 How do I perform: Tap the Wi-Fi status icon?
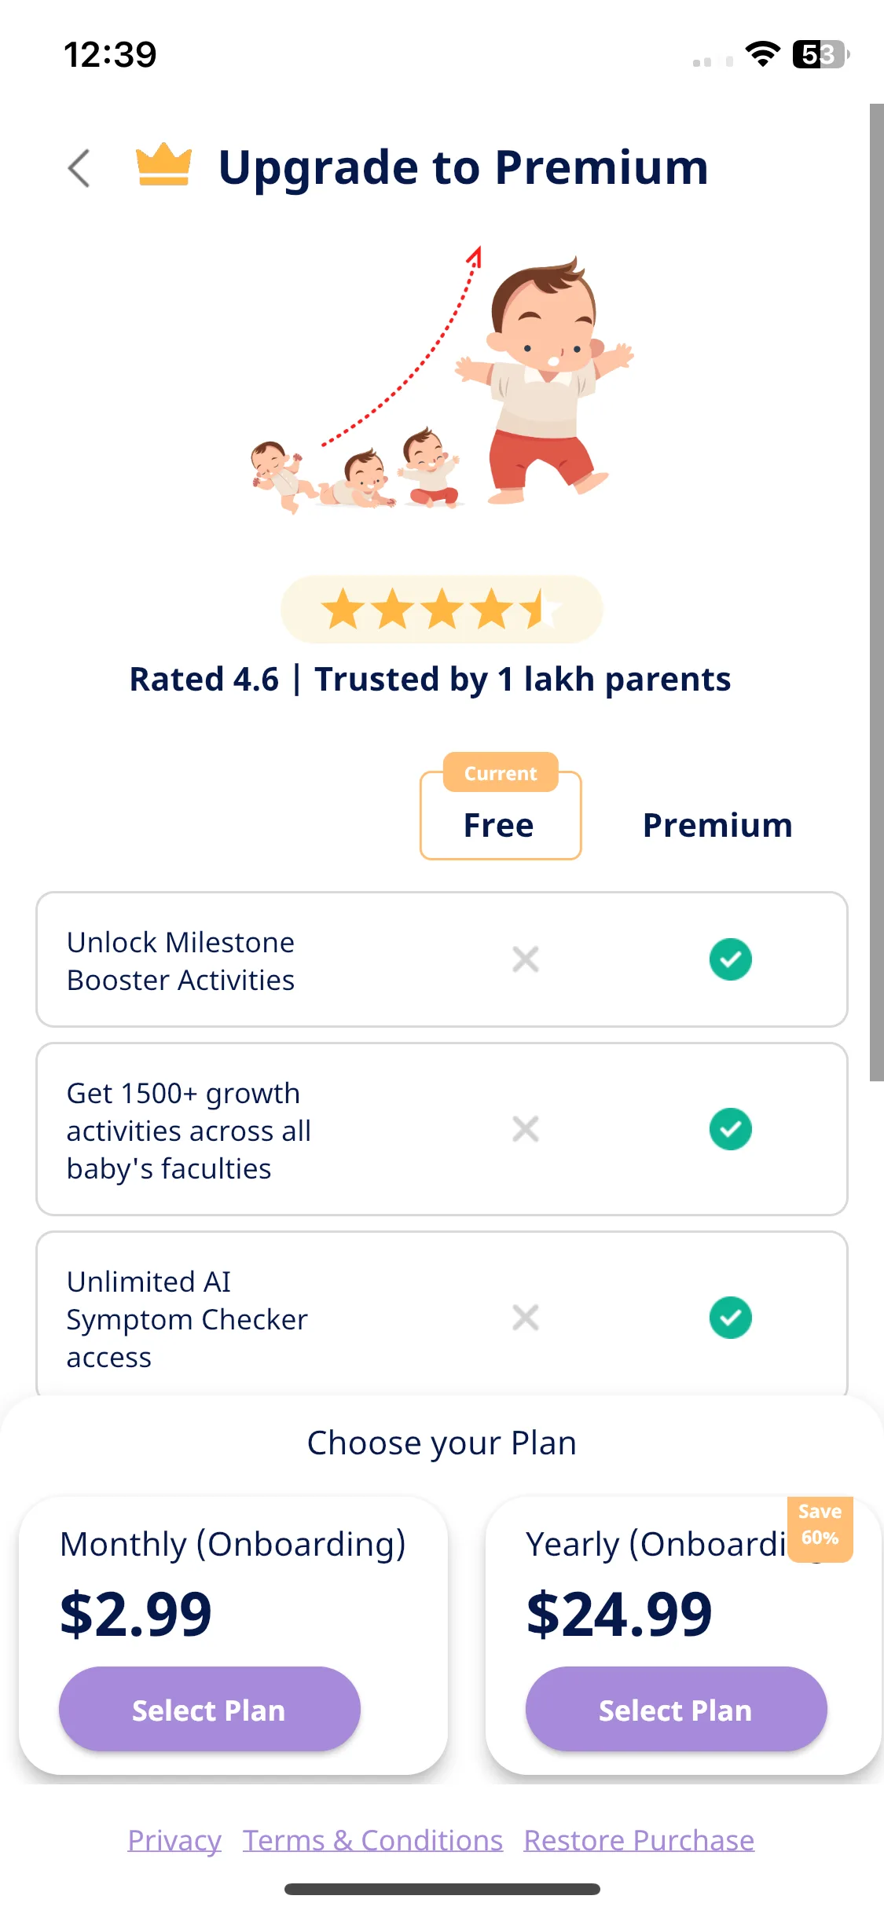click(762, 54)
